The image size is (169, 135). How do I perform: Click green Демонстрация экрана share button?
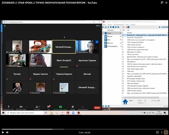coord(61,107)
